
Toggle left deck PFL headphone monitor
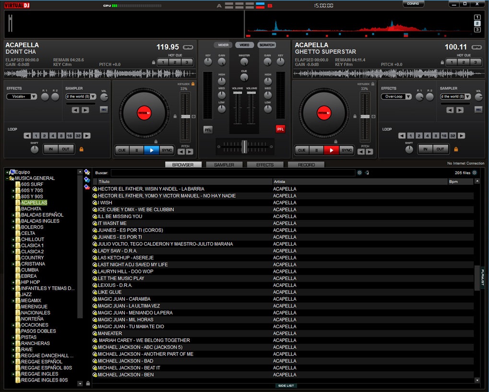point(208,130)
